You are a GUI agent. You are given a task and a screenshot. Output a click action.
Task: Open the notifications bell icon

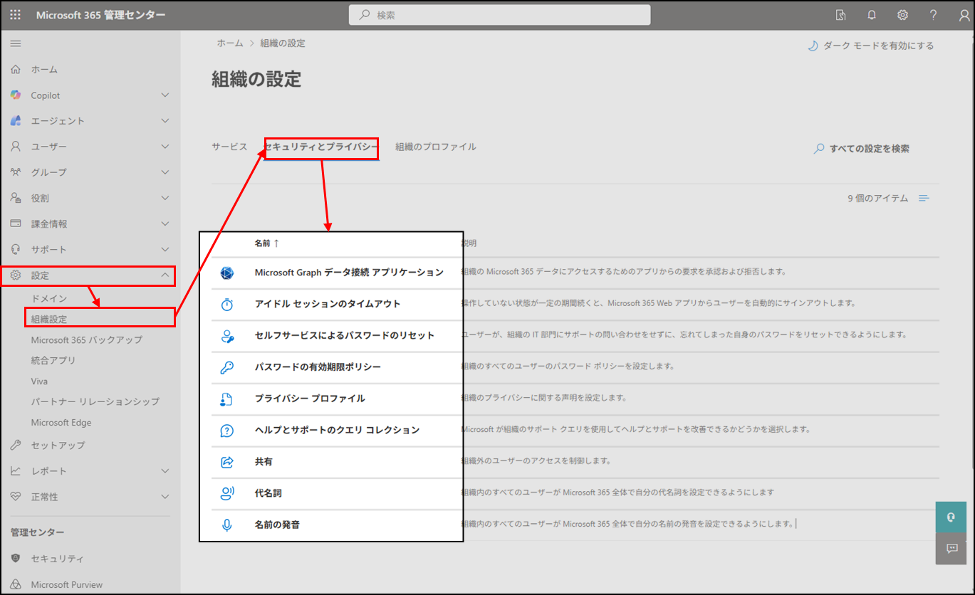pos(872,15)
